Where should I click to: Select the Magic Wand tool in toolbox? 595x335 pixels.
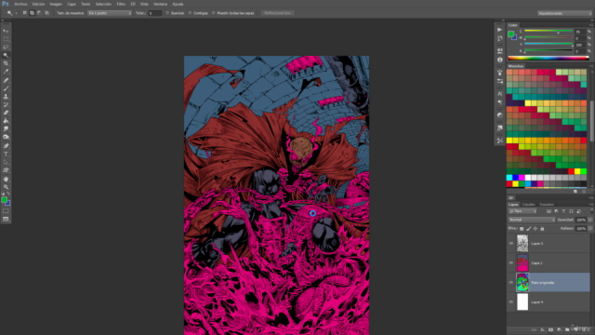pos(6,55)
